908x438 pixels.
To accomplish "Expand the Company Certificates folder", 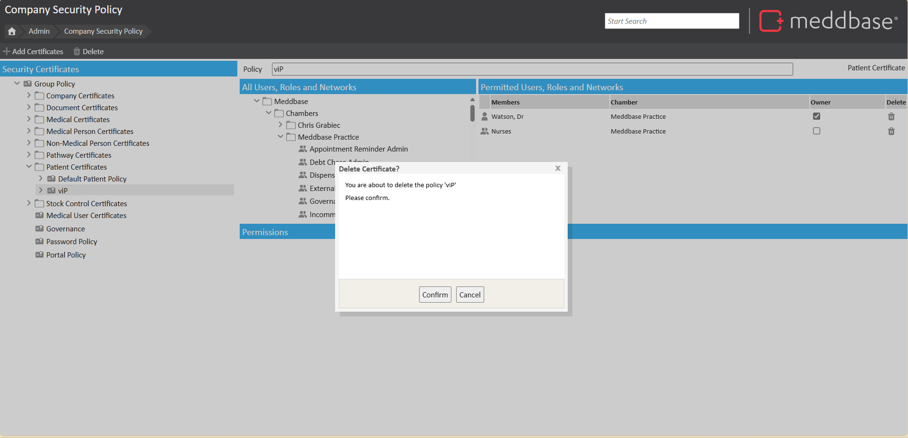I will 28,95.
